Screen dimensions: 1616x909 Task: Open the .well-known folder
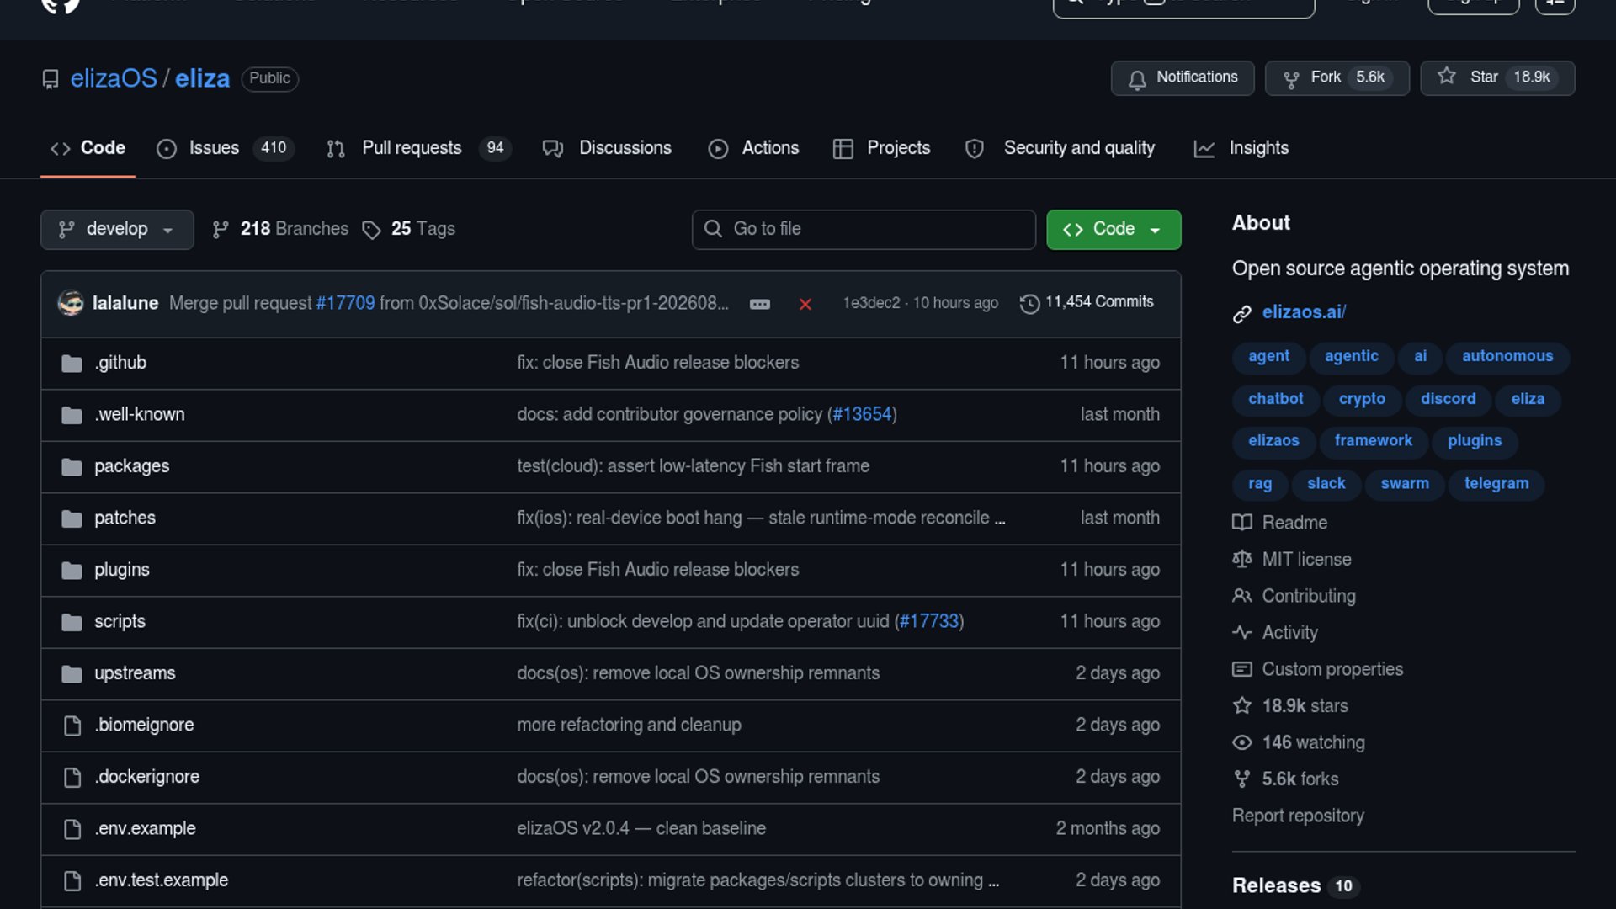140,415
